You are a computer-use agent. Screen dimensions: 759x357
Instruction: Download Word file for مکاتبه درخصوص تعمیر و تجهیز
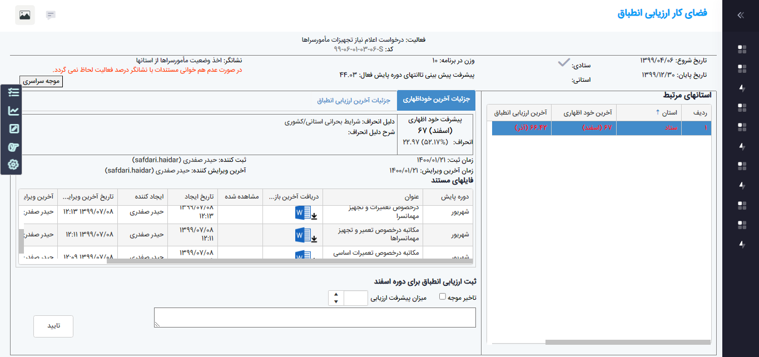click(x=306, y=235)
